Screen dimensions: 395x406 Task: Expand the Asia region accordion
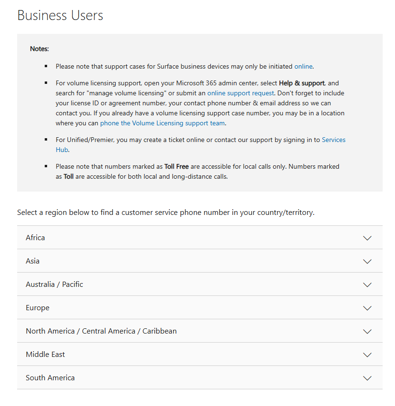(x=33, y=261)
